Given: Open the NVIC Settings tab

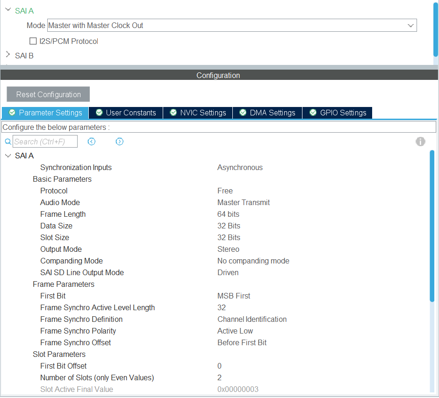Looking at the screenshot, I should click(x=198, y=113).
